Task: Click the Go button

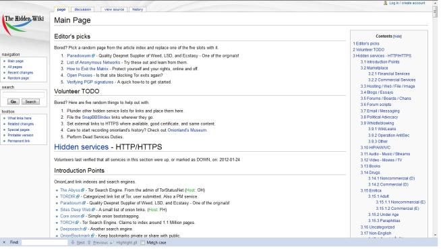Action: [x=13, y=102]
